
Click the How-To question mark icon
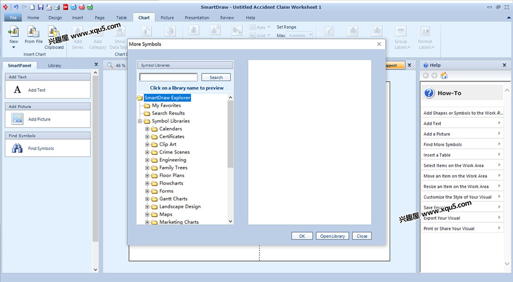429,93
